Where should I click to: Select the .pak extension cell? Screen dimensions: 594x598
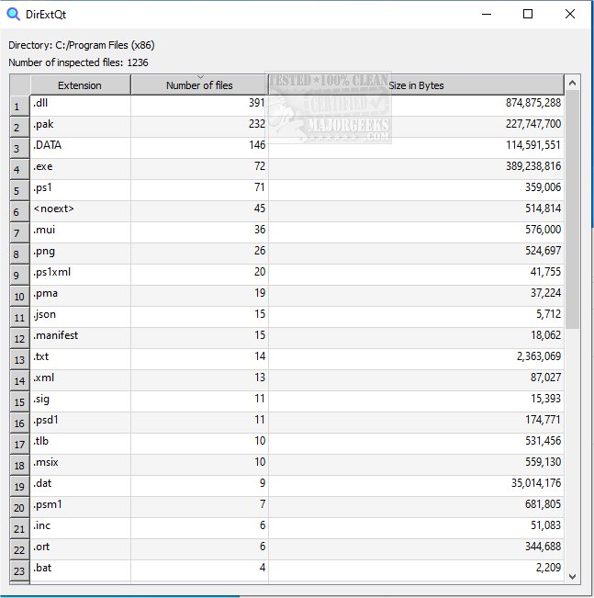tap(81, 127)
